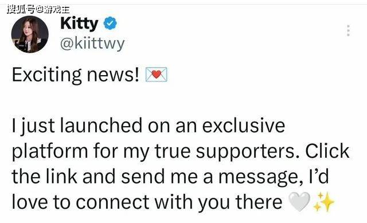The height and width of the screenshot is (223, 367).
Task: Click the word "platform" in the tweet
Action: click(50, 152)
